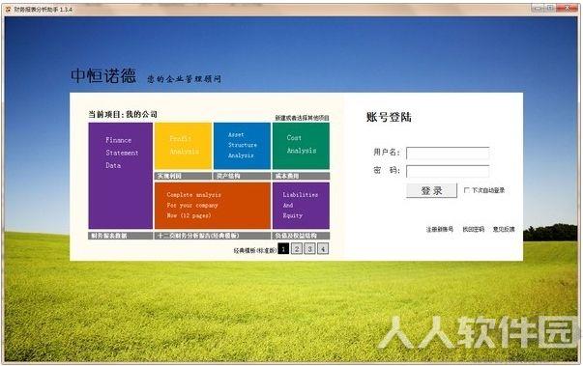Click the 成本费用 label bar
The image size is (583, 366).
tap(301, 176)
